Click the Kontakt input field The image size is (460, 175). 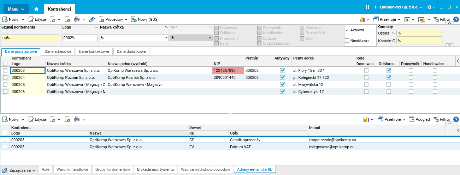tap(419, 41)
